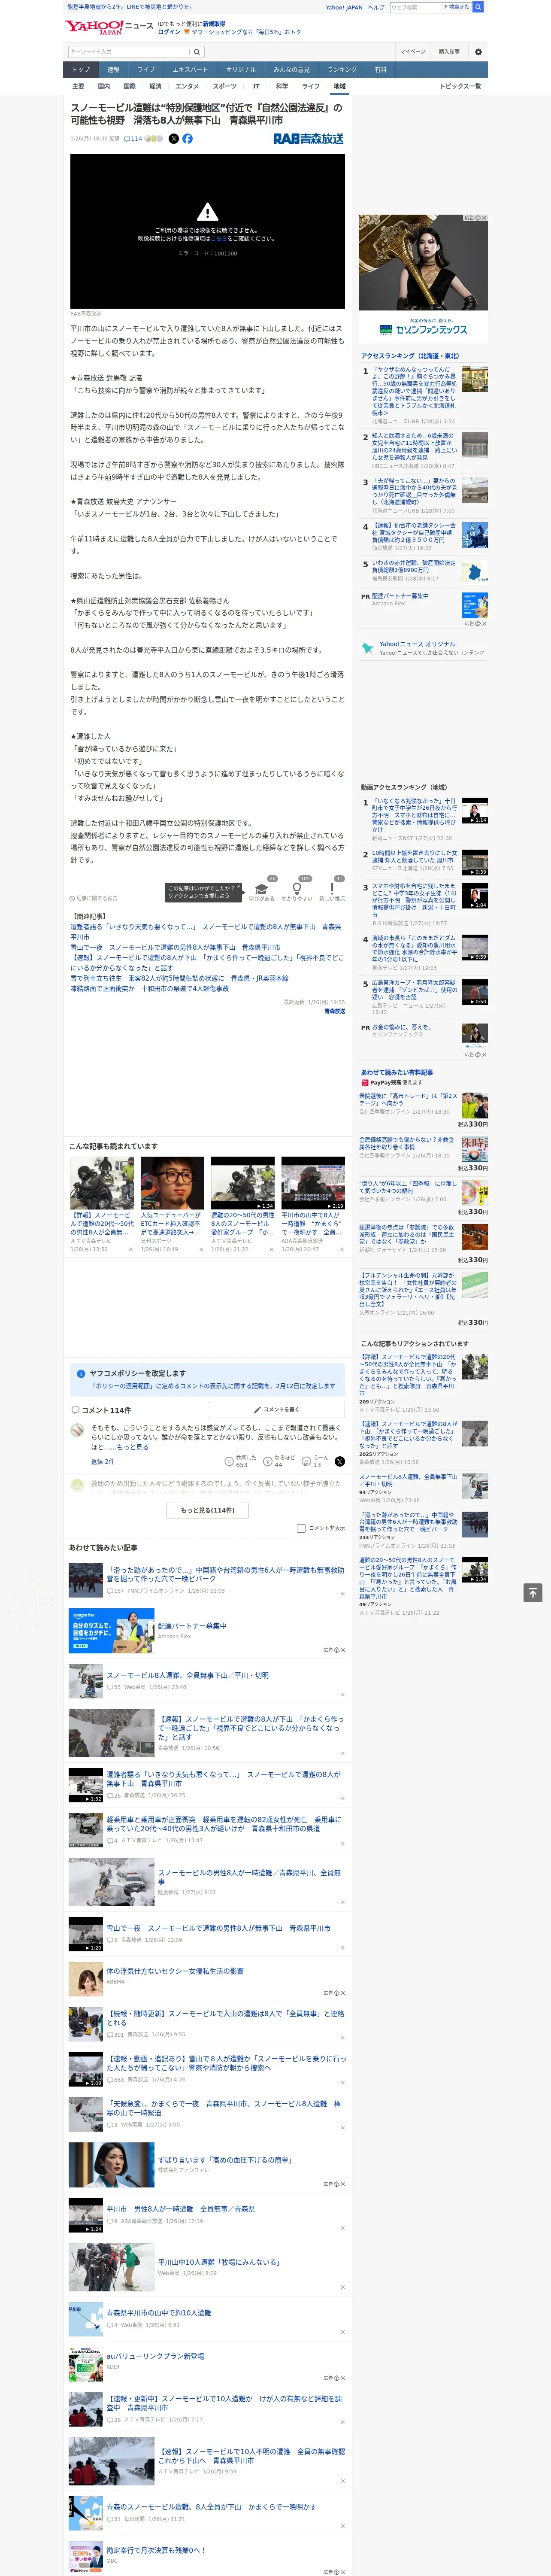This screenshot has width=551, height=2576.
Task: Click web search input at top right
Action: (416, 7)
